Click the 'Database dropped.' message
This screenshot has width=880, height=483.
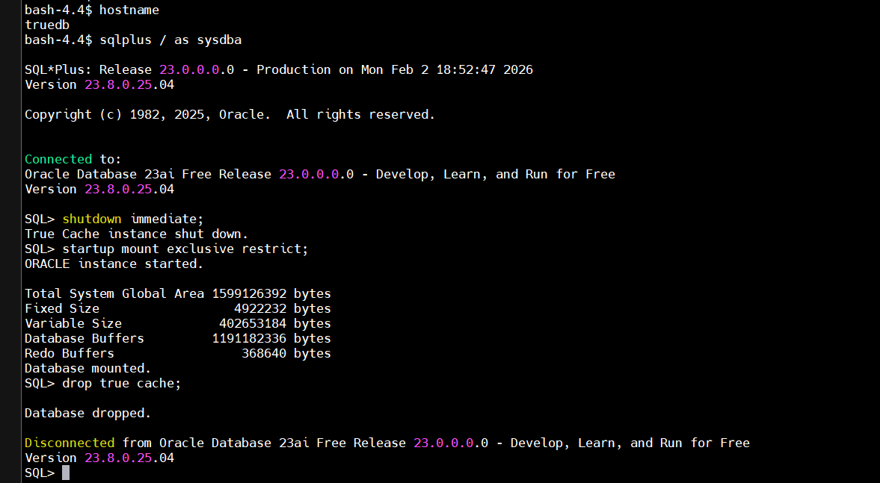[x=87, y=413]
